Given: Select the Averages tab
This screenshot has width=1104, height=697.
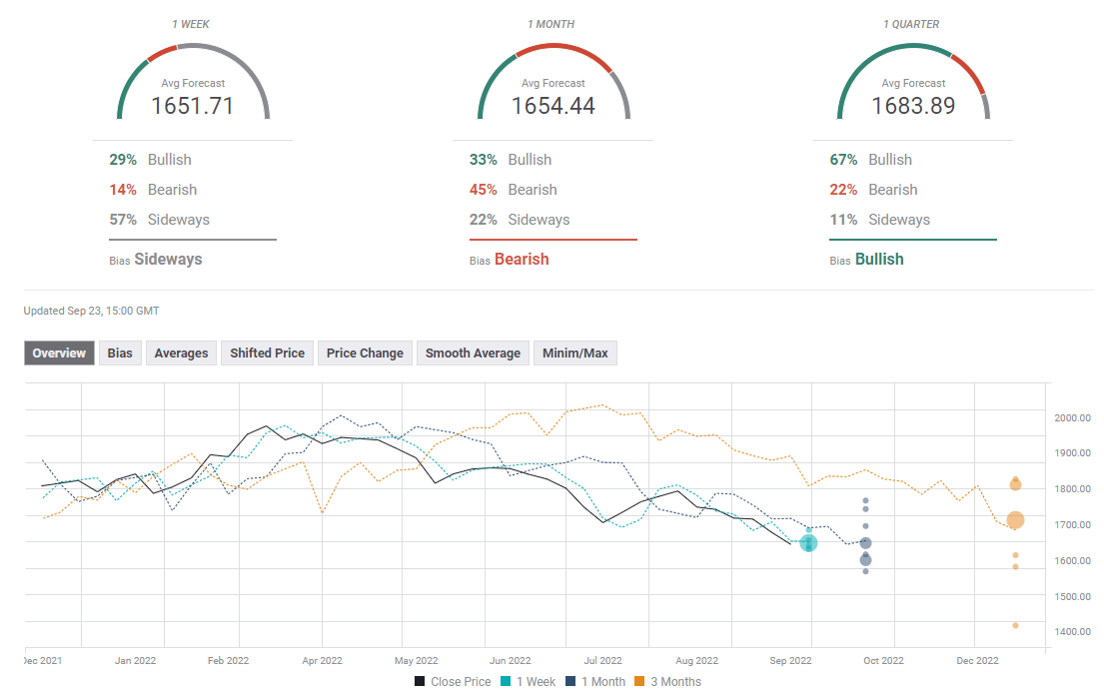Looking at the screenshot, I should [181, 352].
